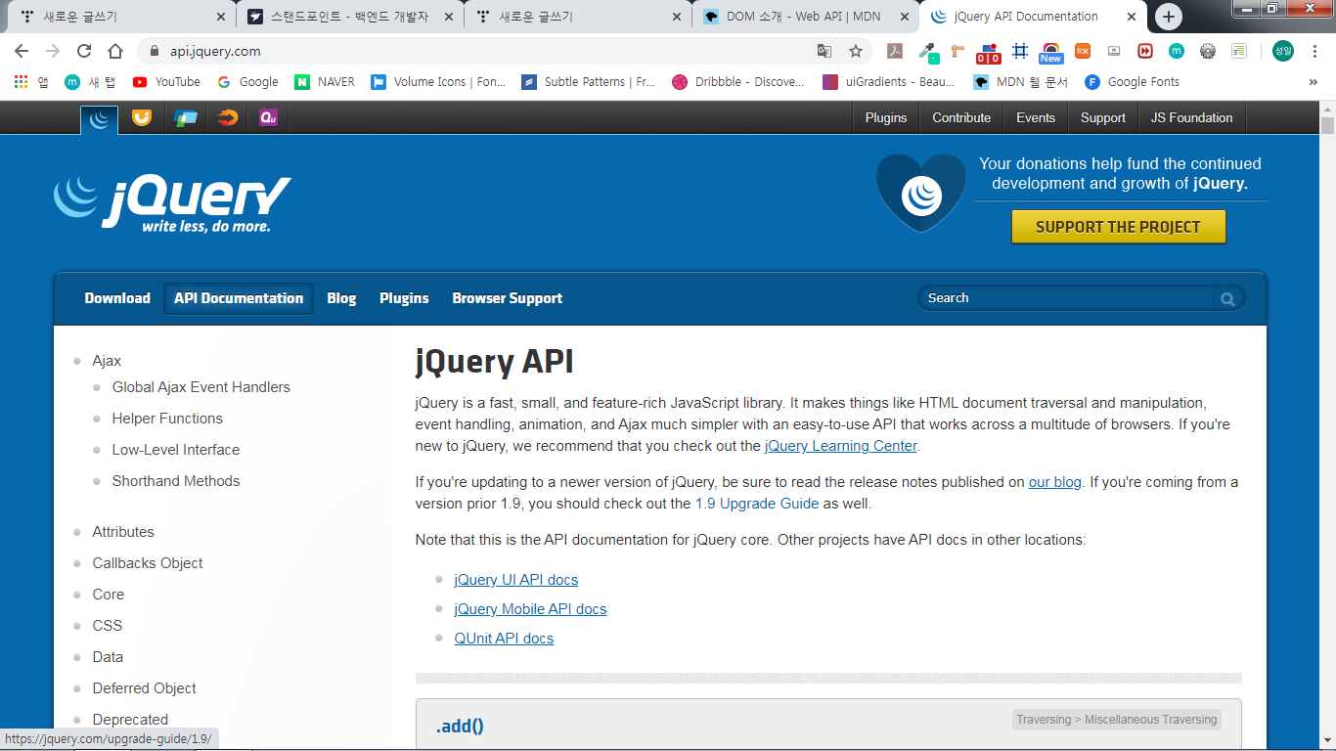Open the QUnit project icon

269,117
